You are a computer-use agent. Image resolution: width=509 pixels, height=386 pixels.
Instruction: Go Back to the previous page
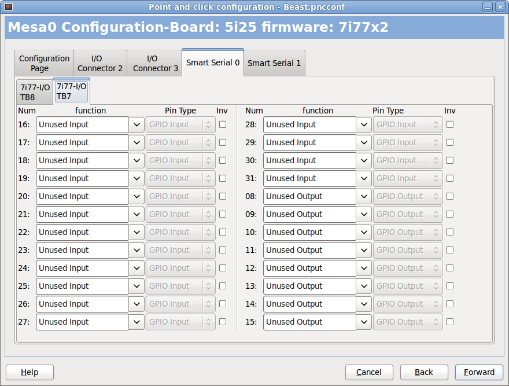(424, 372)
